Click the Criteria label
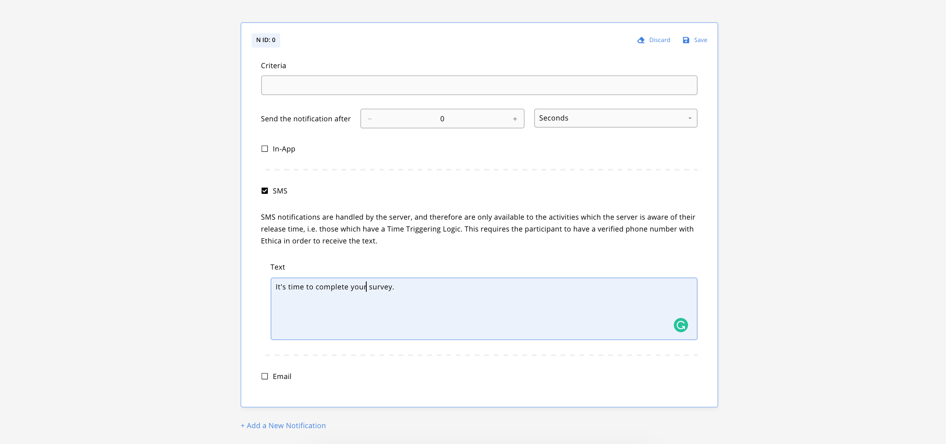Viewport: 946px width, 444px height. pyautogui.click(x=273, y=66)
